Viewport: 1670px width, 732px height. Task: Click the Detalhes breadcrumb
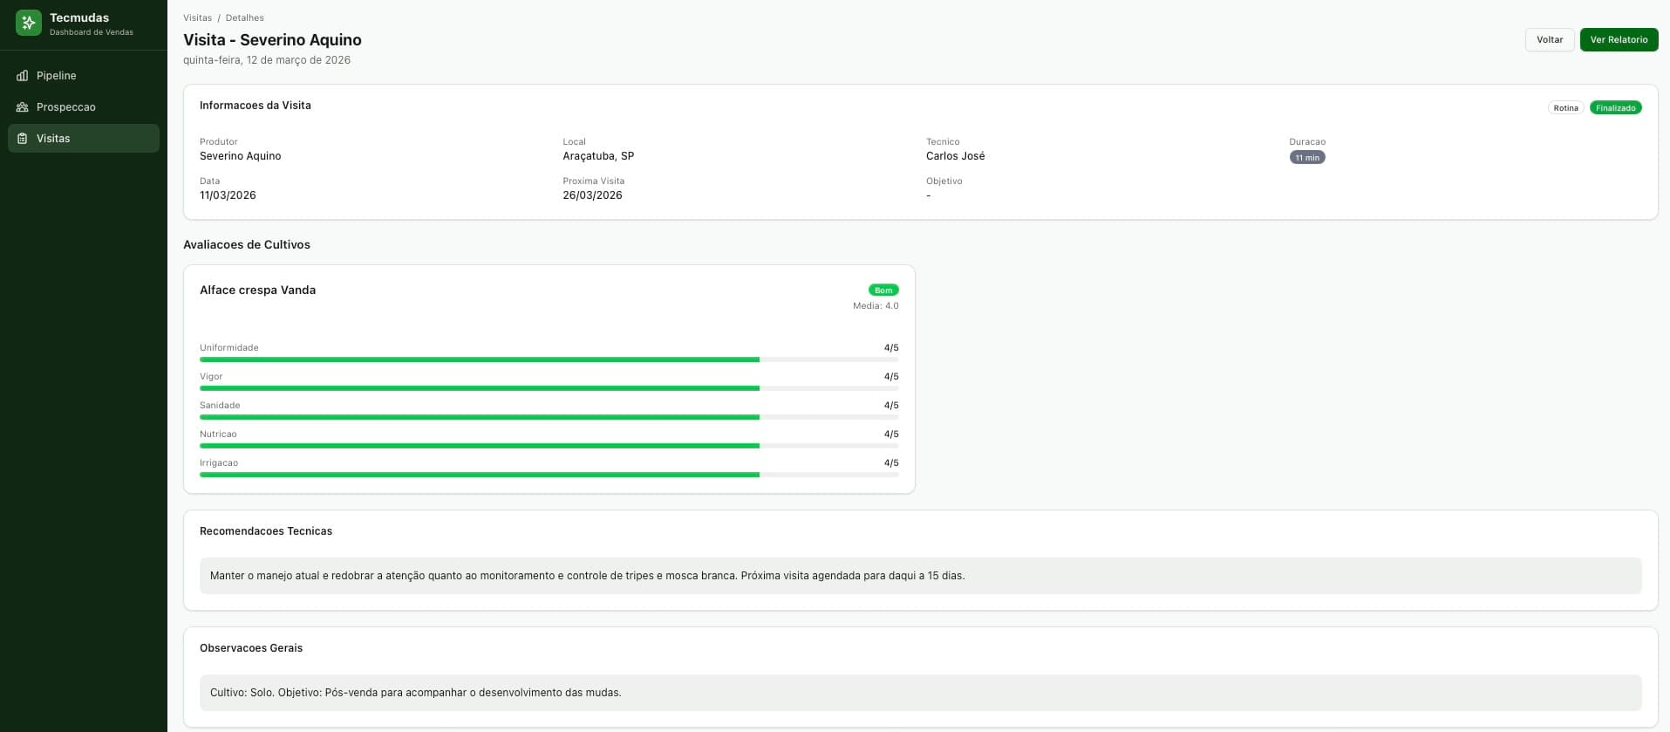pyautogui.click(x=244, y=17)
